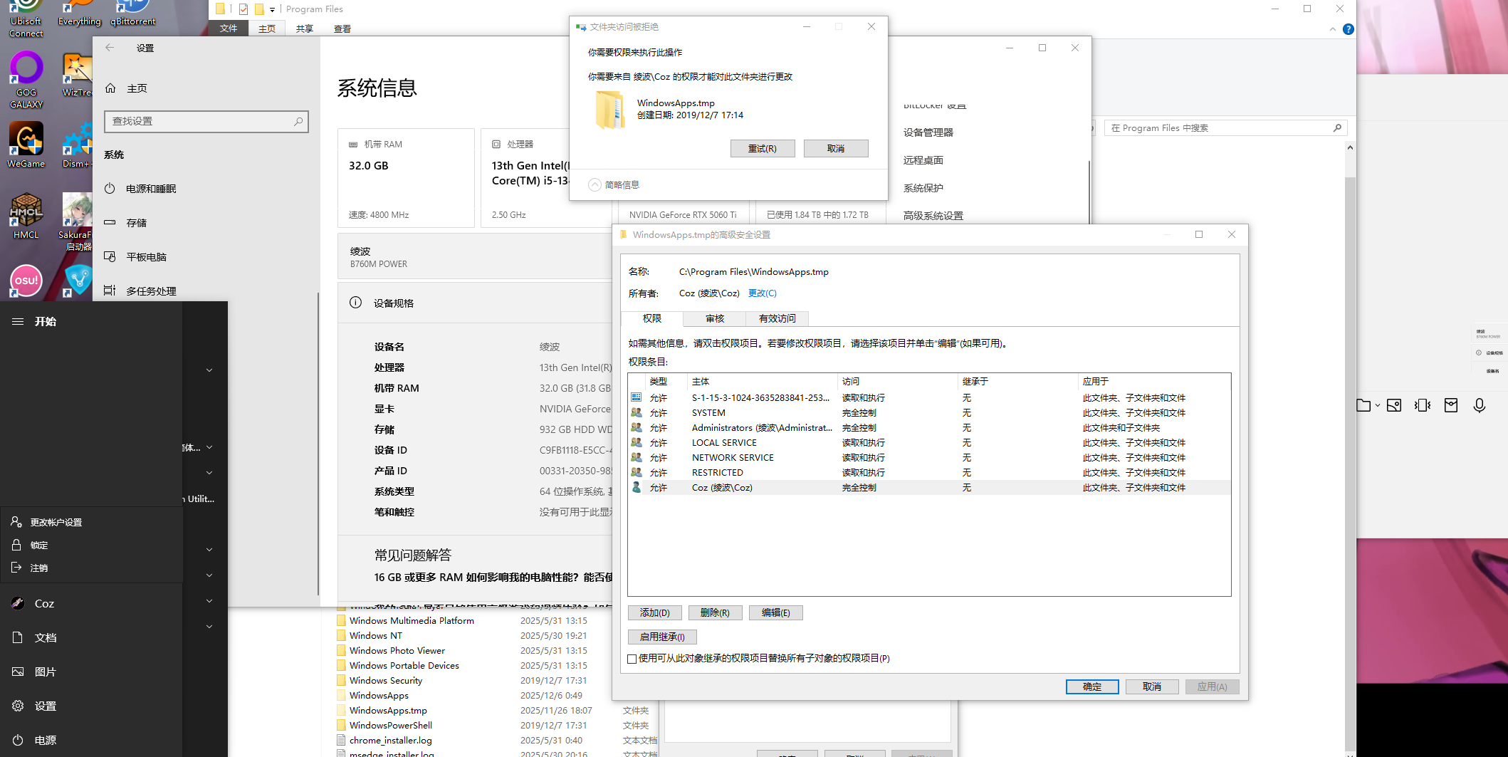Open the 查看 ribbon menu
1508x757 pixels.
(x=342, y=28)
